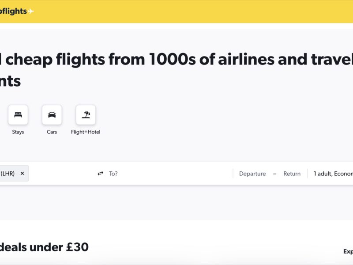Viewport: 353px width, 265px height.
Task: Click the 'Exp' link at bottom right
Action: click(x=348, y=251)
